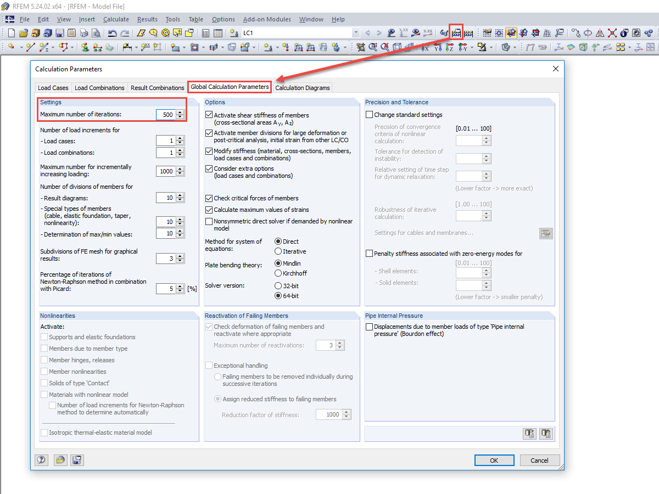Close the Calculation Parameters dialog
The width and height of the screenshot is (659, 494).
(556, 69)
